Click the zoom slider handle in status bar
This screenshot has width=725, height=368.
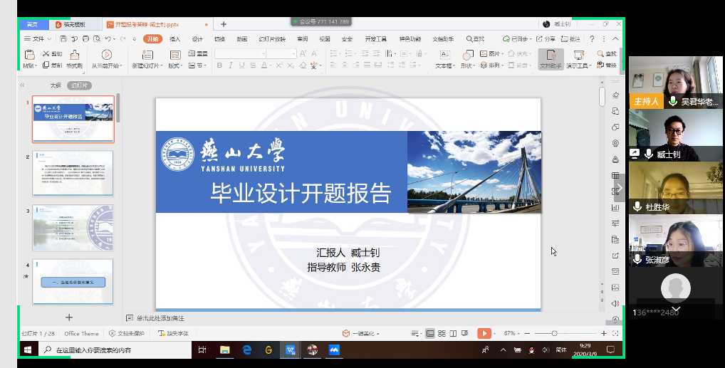(554, 333)
